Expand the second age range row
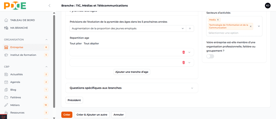Viewport: 276px width, 119px height. (x=189, y=63)
